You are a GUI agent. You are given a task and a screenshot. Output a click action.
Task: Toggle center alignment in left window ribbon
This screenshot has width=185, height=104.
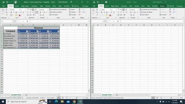click(x=30, y=12)
